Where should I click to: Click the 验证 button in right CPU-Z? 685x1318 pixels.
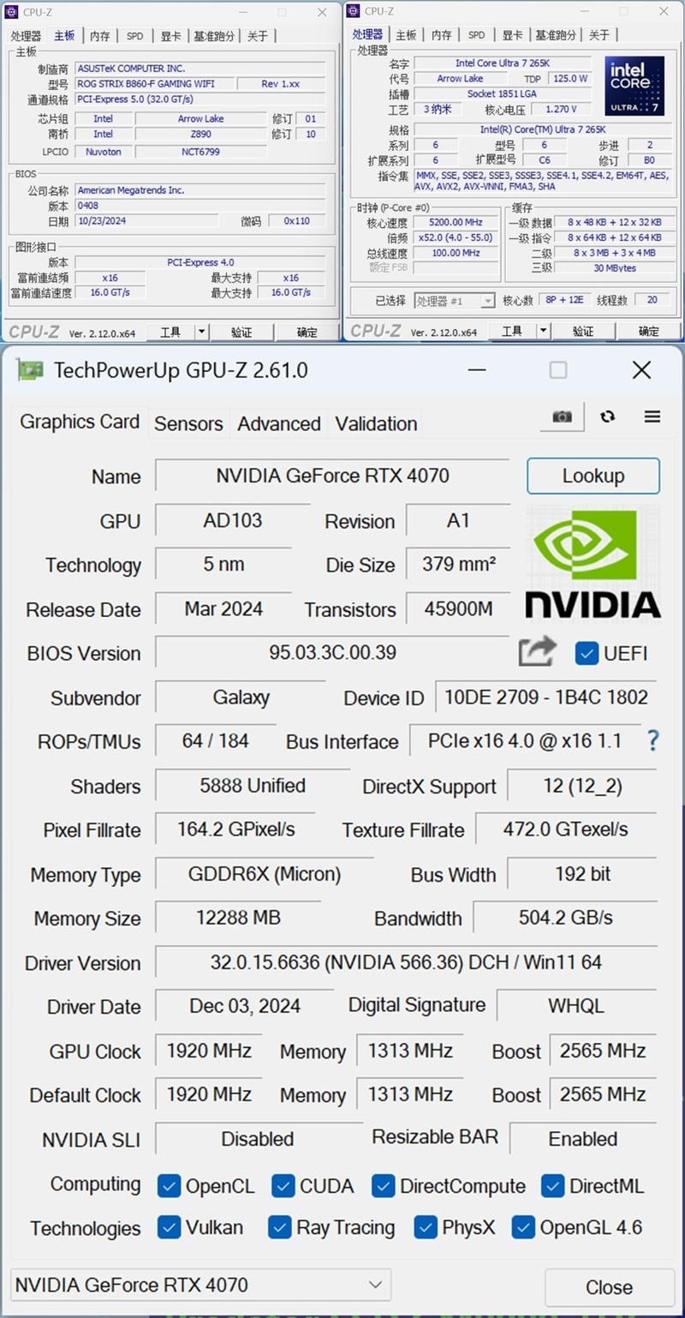(583, 331)
